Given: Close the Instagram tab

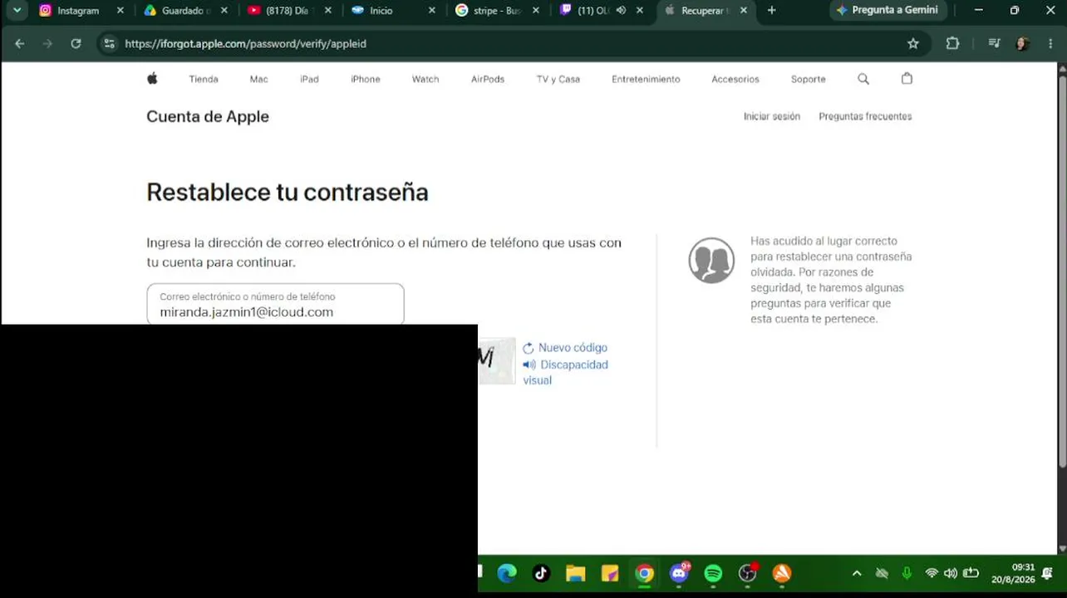Looking at the screenshot, I should click(120, 10).
